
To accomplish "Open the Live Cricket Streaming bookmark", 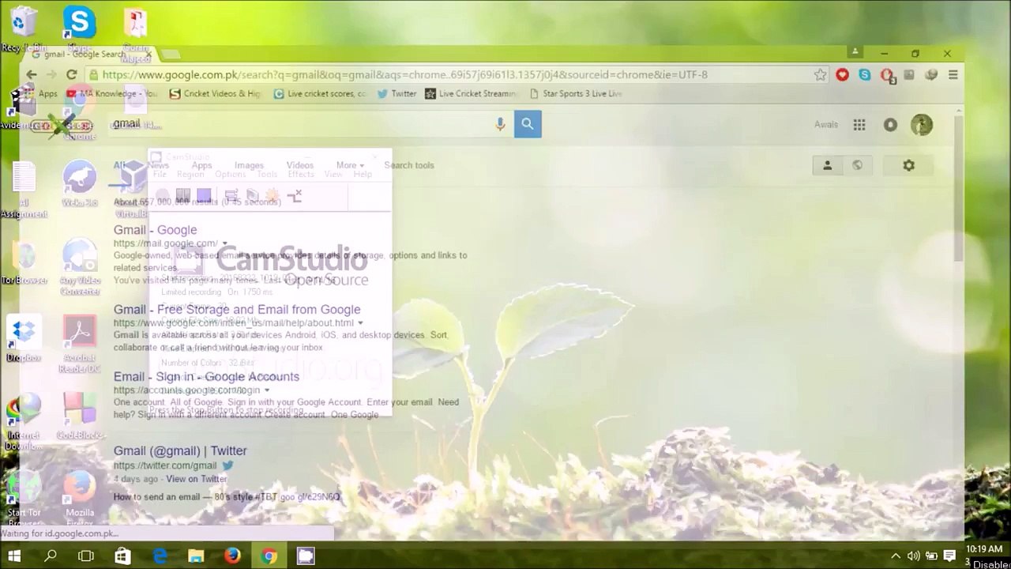I will 471,93.
